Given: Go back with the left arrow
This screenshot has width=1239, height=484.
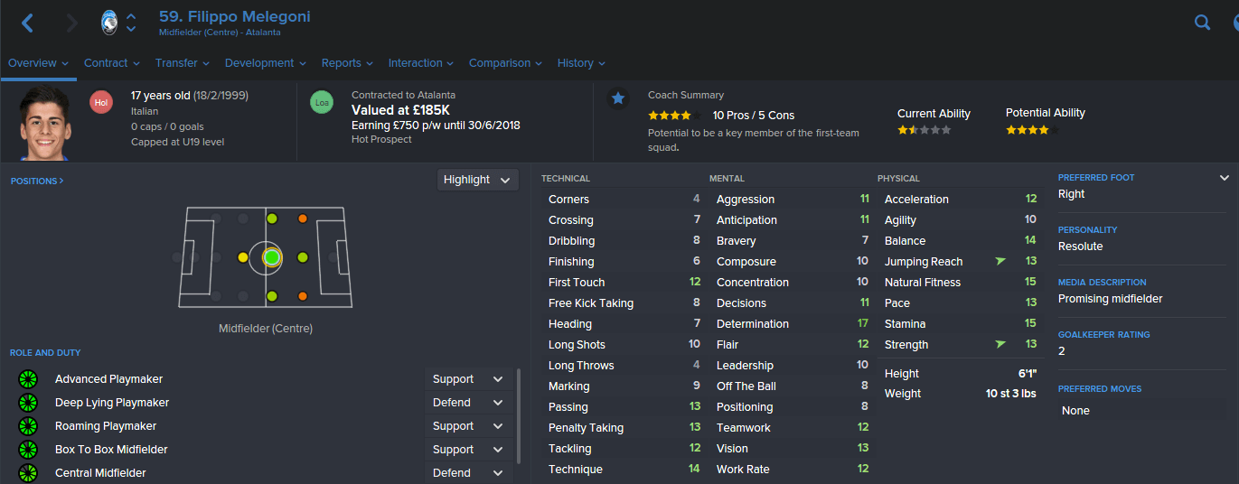Looking at the screenshot, I should click(27, 23).
